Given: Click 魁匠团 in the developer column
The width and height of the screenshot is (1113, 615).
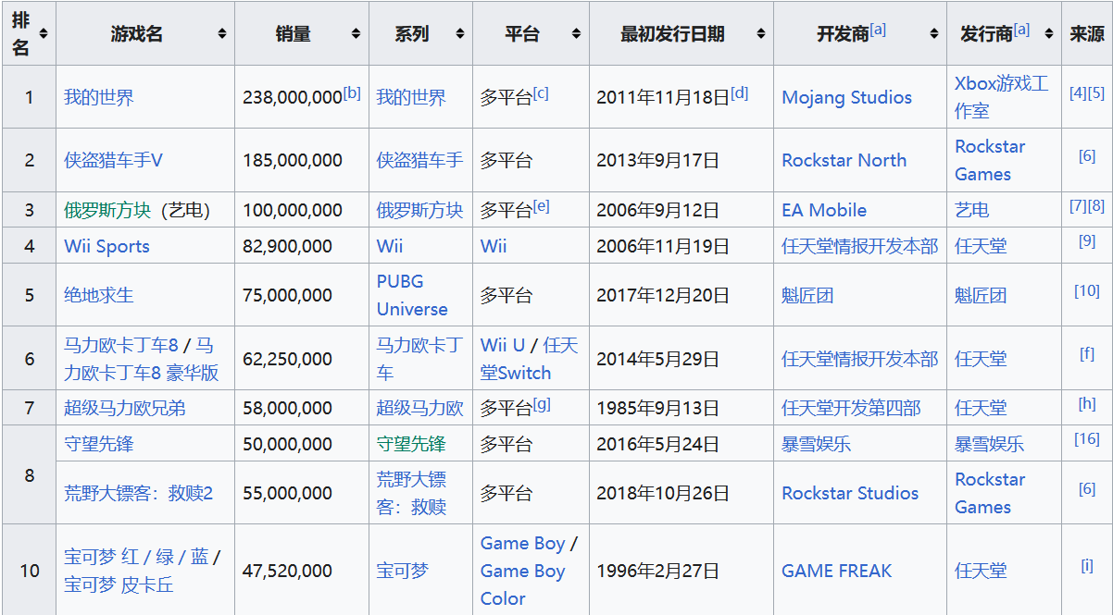Looking at the screenshot, I should 807,295.
